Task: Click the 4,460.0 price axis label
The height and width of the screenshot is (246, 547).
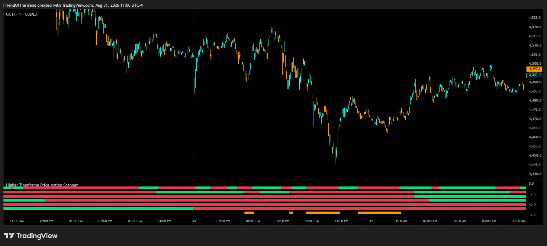Action: click(x=535, y=137)
